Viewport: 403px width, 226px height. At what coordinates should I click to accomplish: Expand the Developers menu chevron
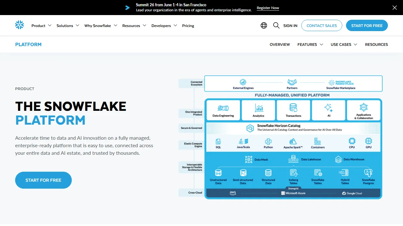tap(175, 25)
